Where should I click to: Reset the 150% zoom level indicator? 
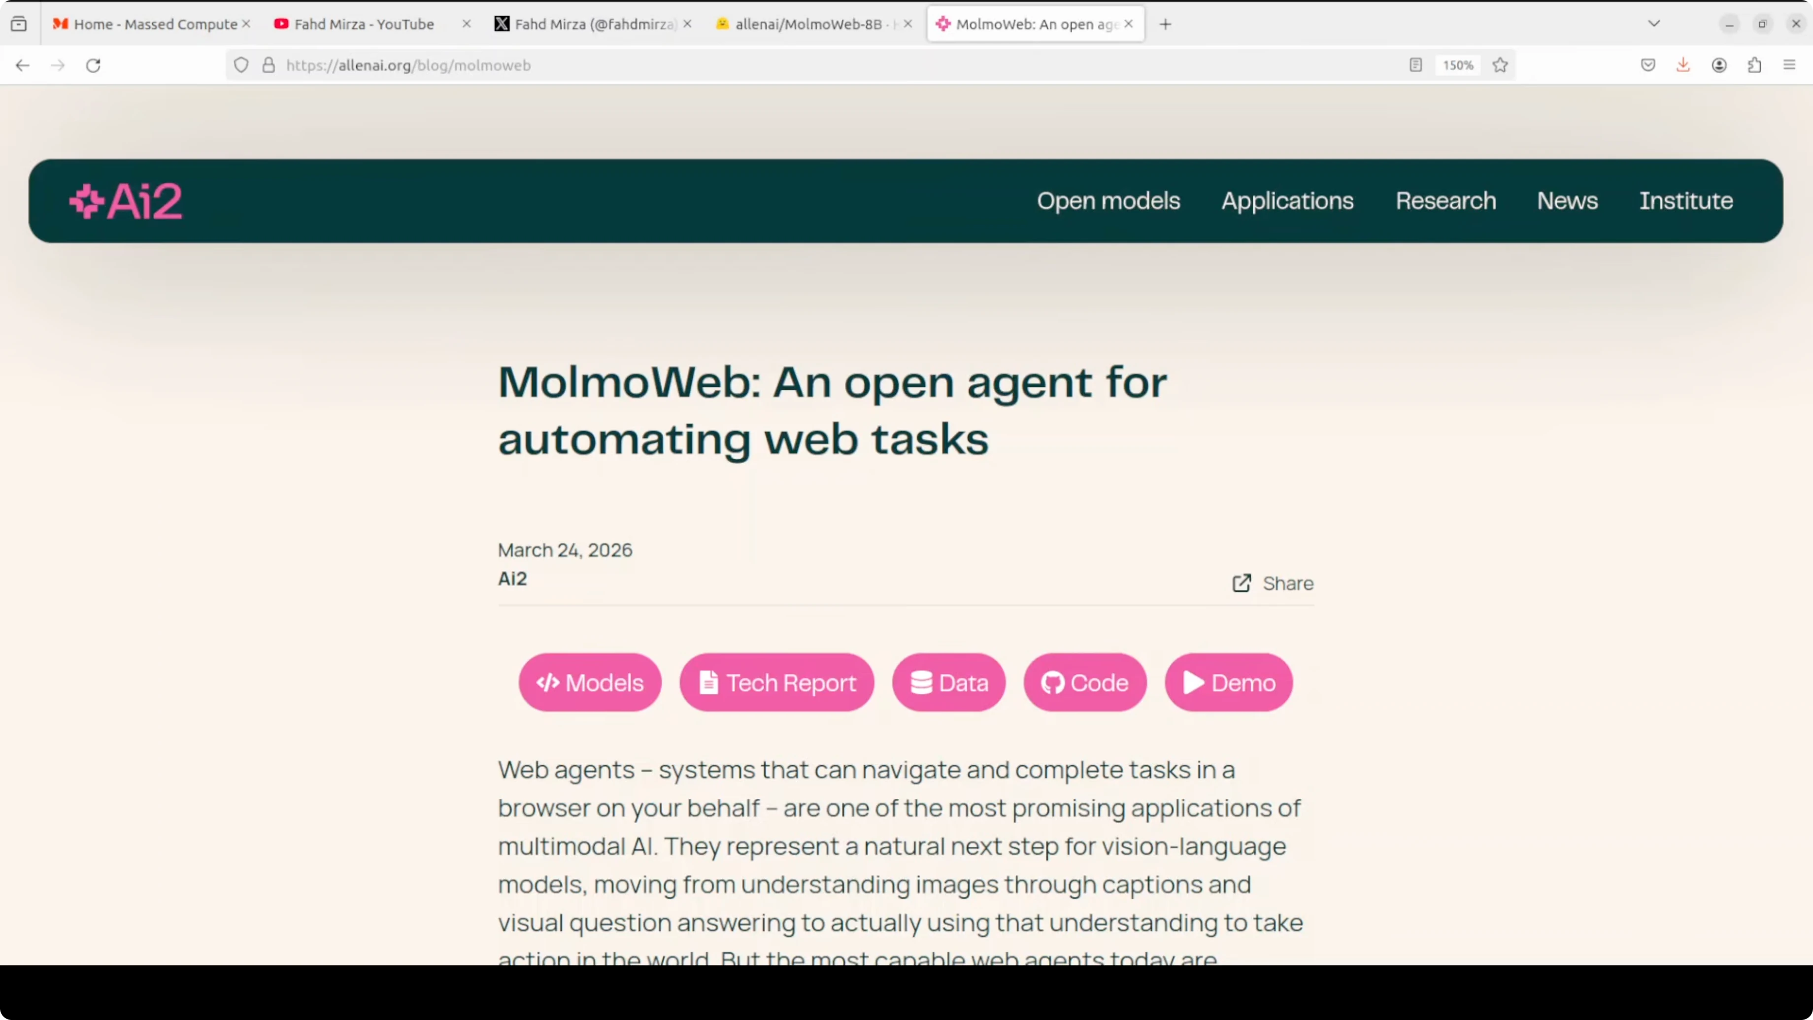pos(1458,66)
